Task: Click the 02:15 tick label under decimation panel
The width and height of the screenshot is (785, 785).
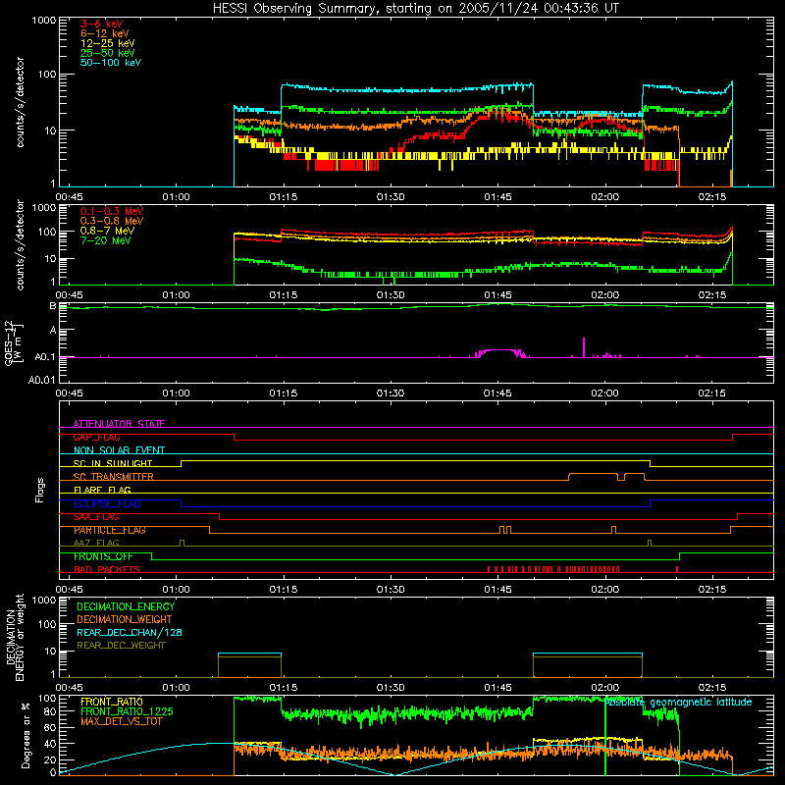Action: click(x=712, y=688)
